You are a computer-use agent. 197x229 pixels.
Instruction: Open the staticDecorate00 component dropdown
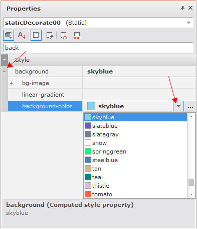(188, 23)
